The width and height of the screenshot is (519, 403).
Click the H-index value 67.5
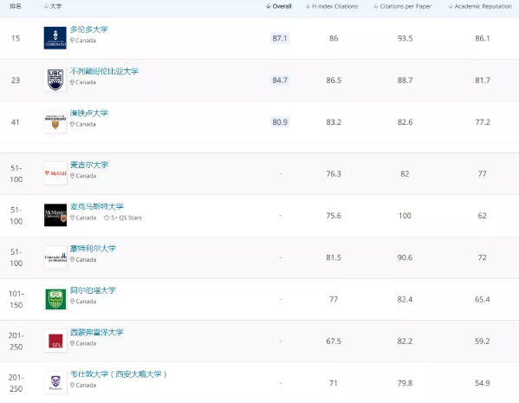click(334, 341)
